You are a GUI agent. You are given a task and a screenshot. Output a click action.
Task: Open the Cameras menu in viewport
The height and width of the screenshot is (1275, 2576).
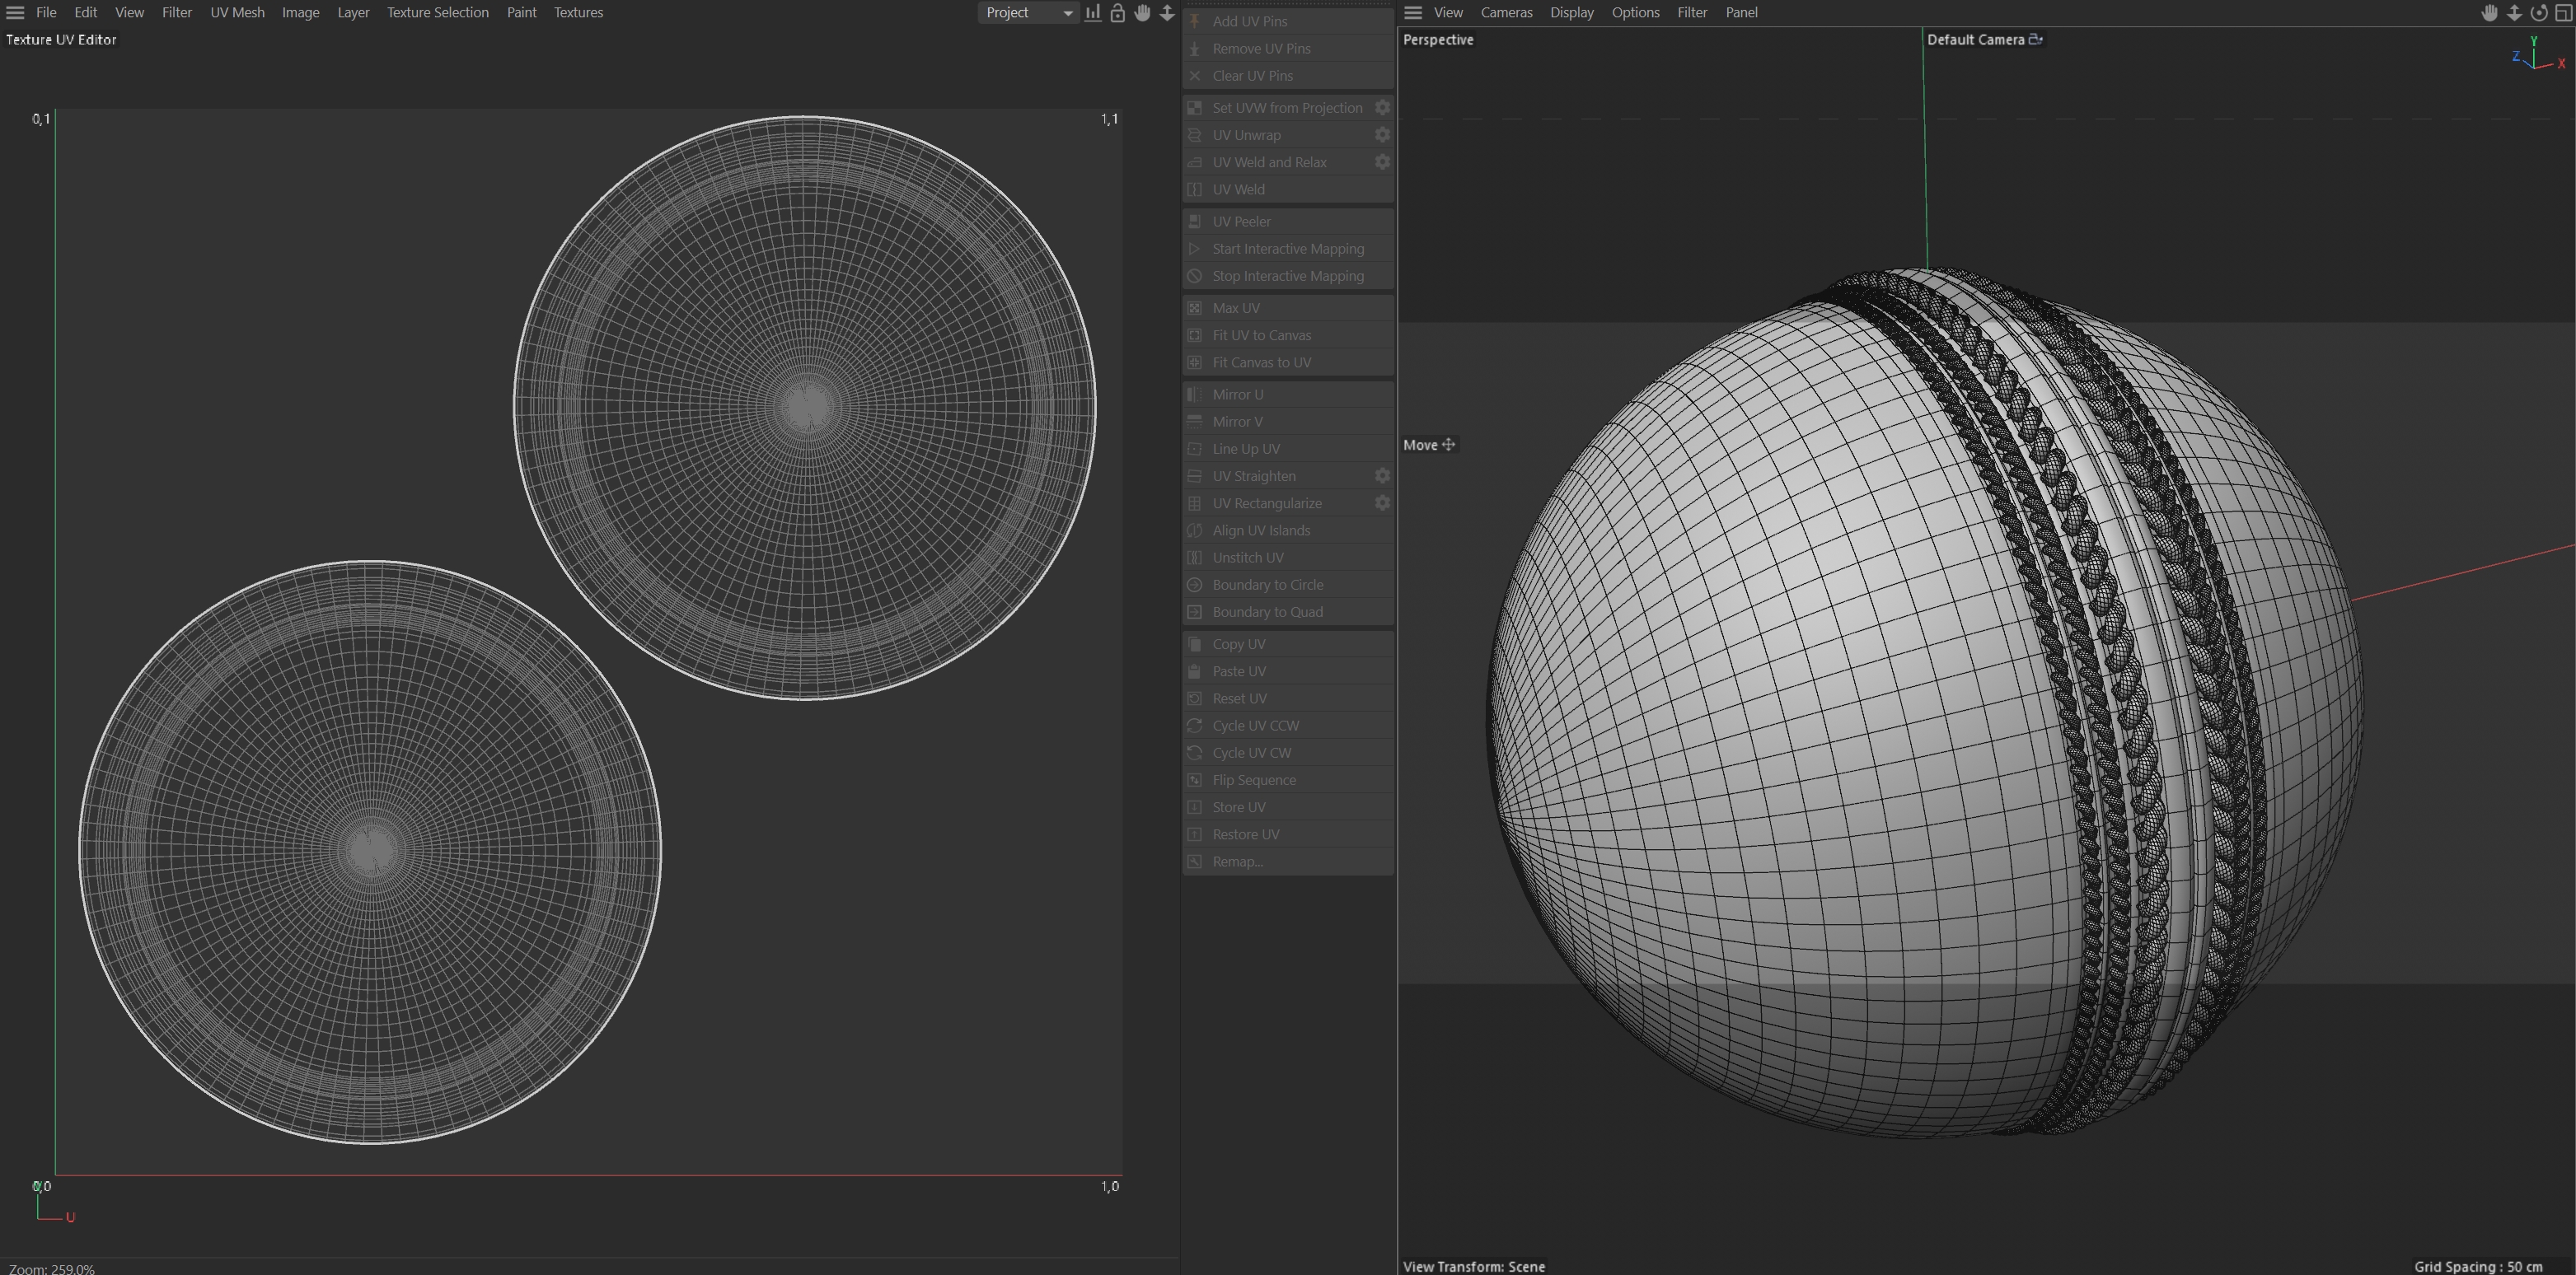pyautogui.click(x=1506, y=13)
